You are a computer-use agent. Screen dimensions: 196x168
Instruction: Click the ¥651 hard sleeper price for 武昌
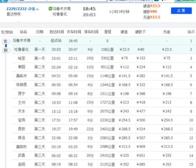click(141, 155)
